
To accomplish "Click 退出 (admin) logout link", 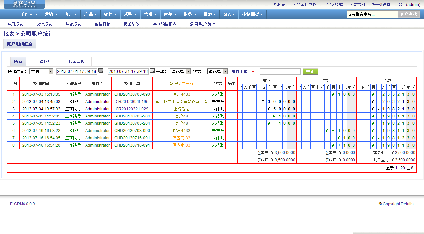I will click(x=408, y=5).
